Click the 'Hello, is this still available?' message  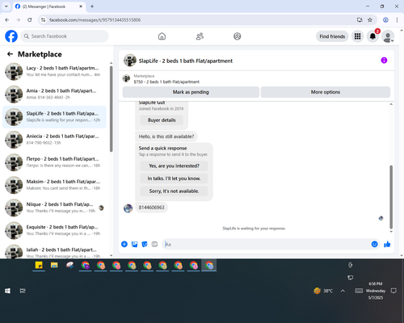pyautogui.click(x=166, y=136)
